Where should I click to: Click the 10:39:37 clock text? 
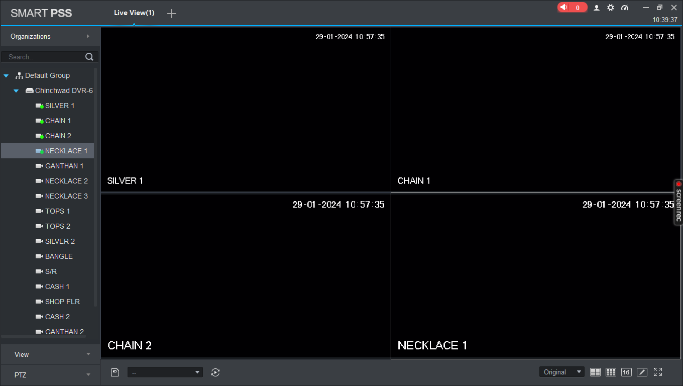click(x=665, y=20)
